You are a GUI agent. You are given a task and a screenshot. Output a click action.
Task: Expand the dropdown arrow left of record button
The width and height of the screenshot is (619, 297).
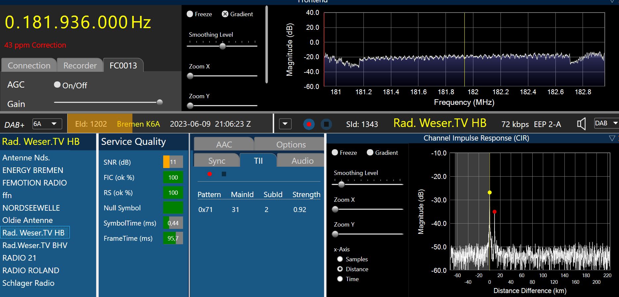tap(285, 124)
